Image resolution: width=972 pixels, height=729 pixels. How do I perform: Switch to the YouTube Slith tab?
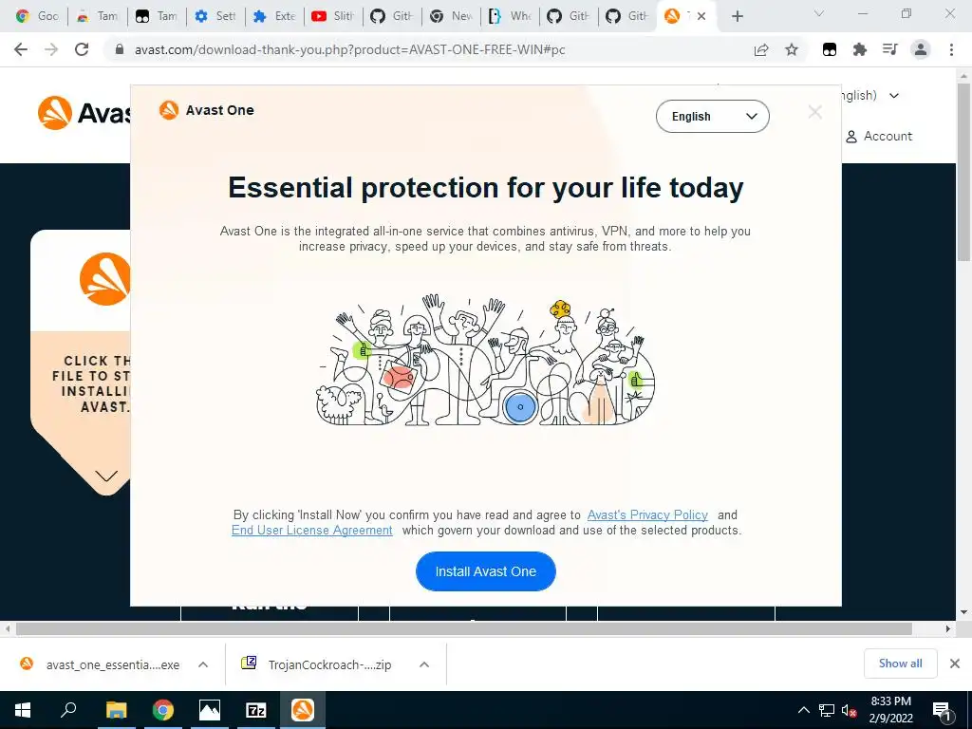(x=333, y=16)
